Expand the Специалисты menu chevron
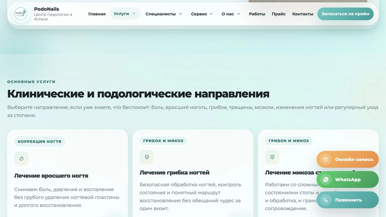Image resolution: width=386 pixels, height=217 pixels. click(180, 14)
